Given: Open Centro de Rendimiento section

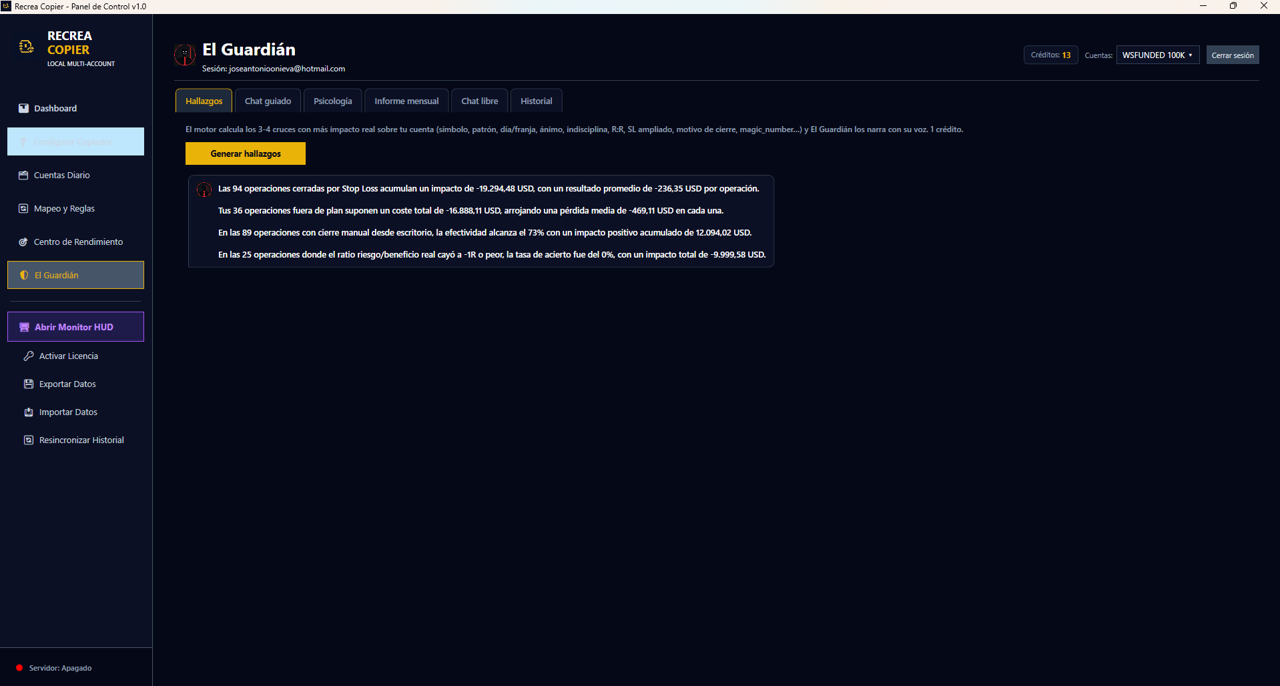Looking at the screenshot, I should tap(75, 242).
